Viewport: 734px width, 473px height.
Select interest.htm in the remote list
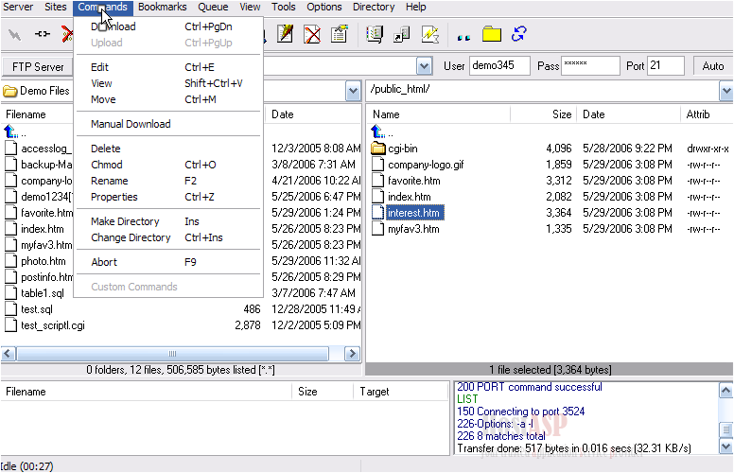[x=413, y=213]
